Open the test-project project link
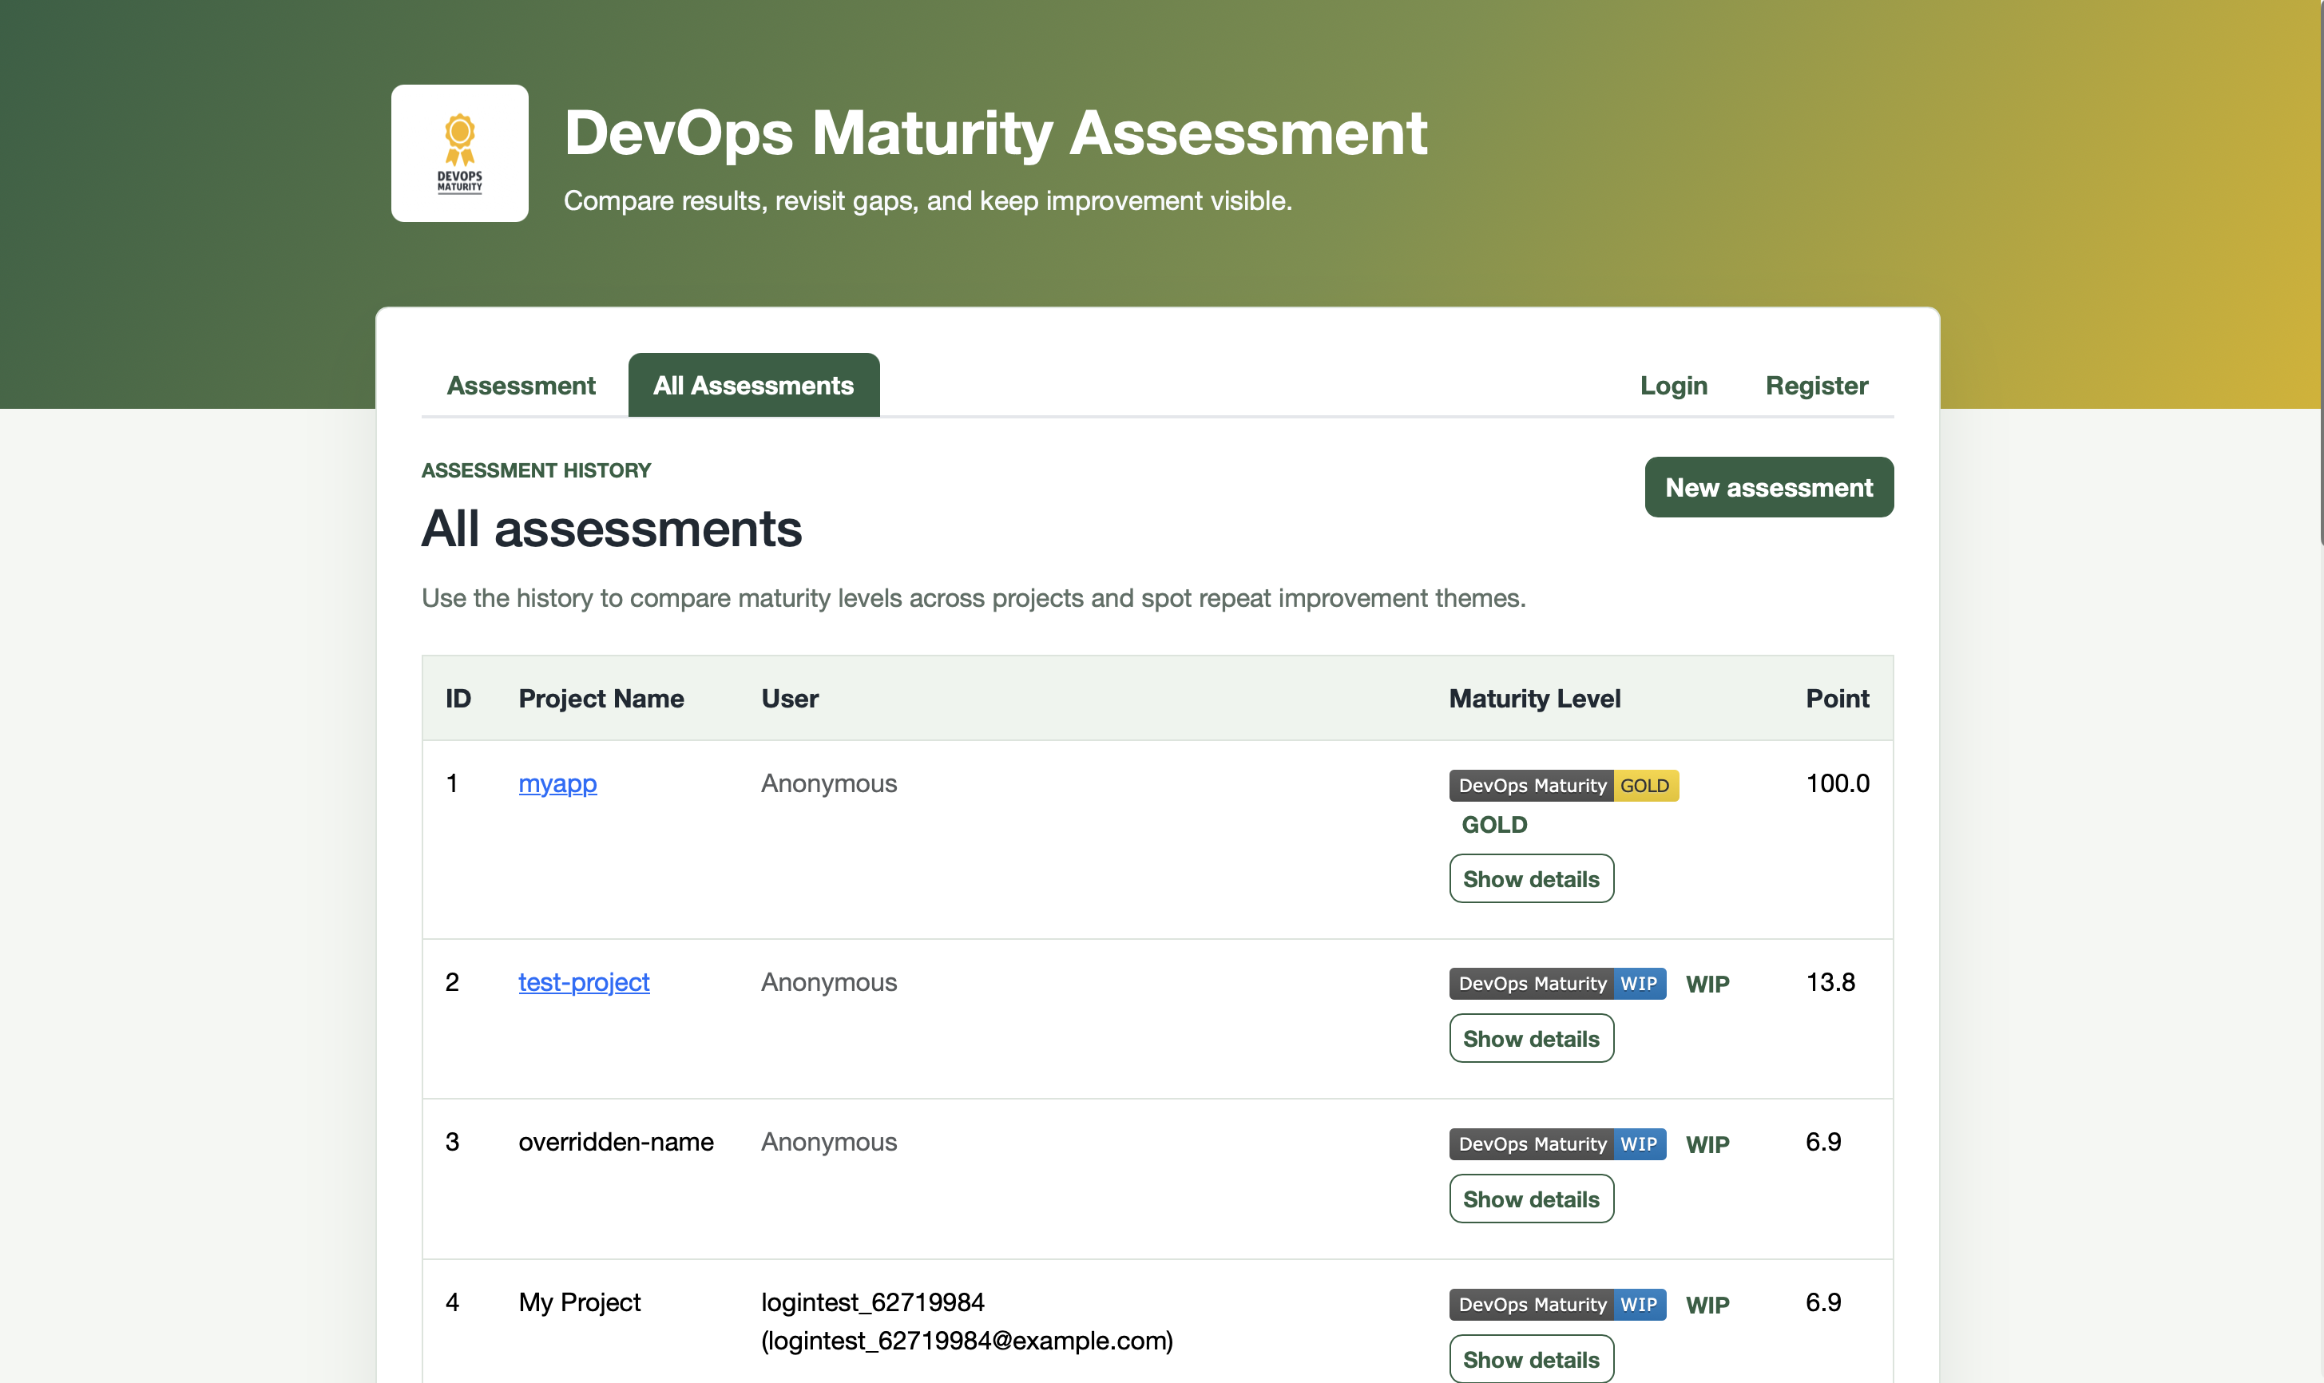 pos(583,982)
